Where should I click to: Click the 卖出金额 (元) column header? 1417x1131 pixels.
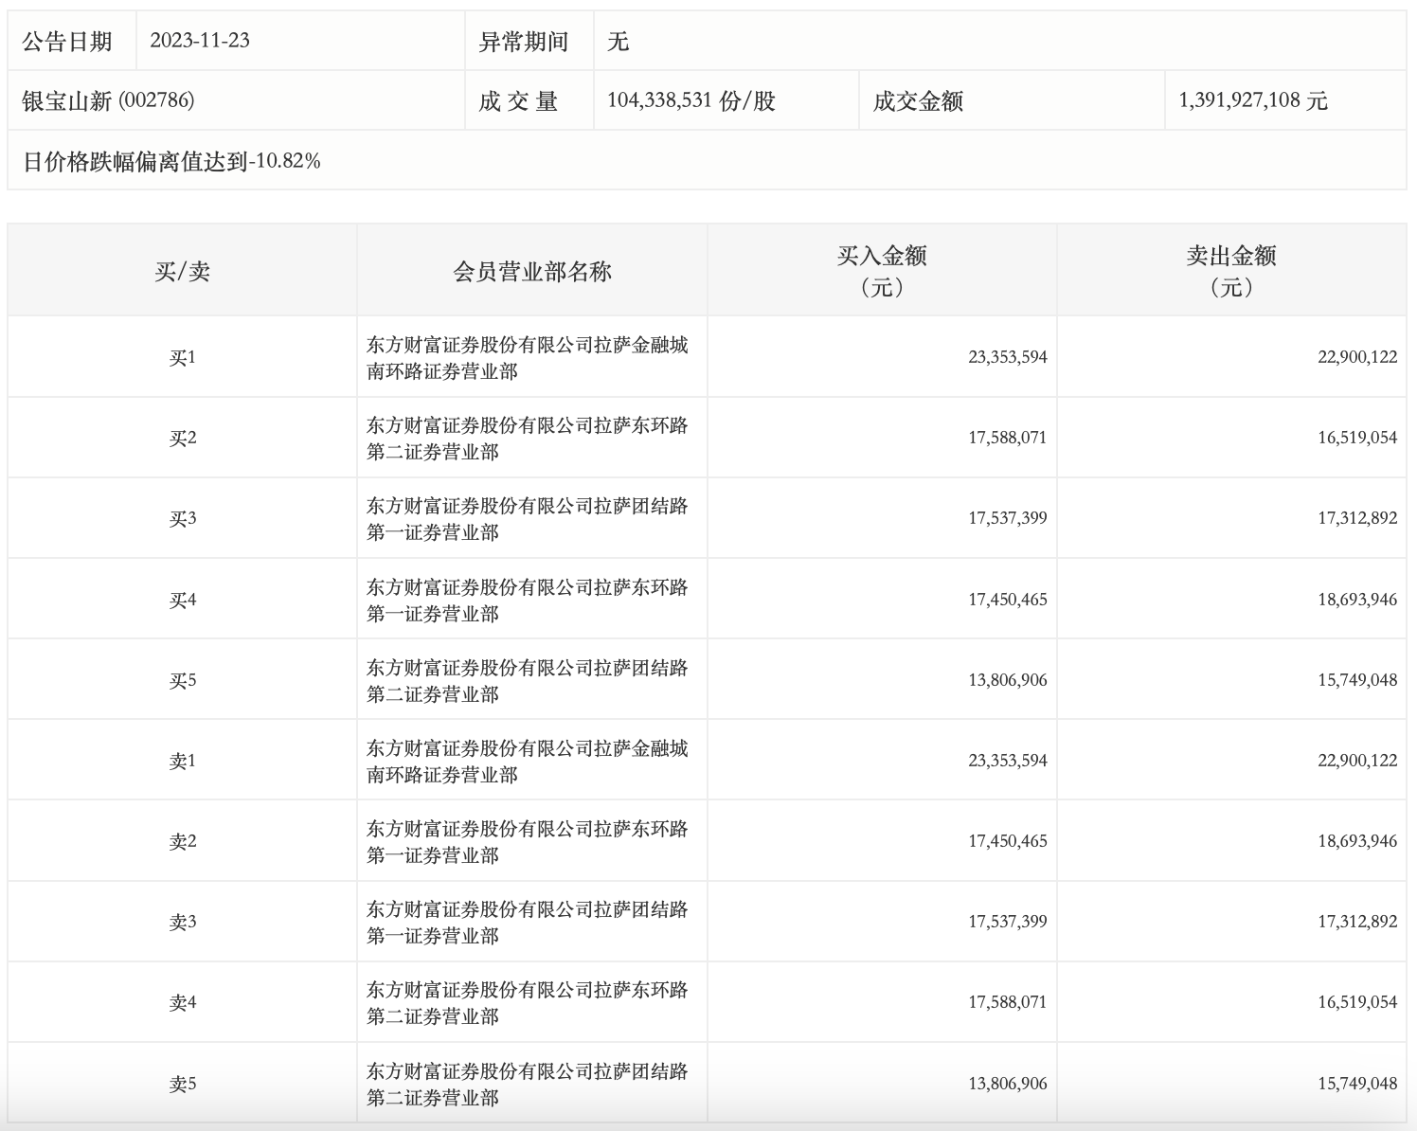coord(1230,271)
